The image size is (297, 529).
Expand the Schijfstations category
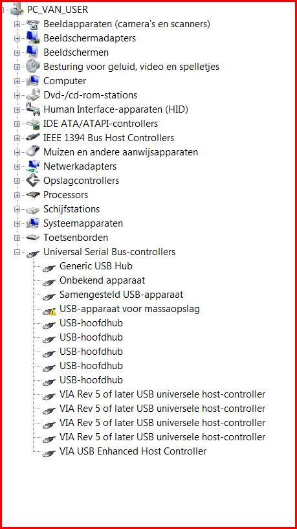coord(17,209)
